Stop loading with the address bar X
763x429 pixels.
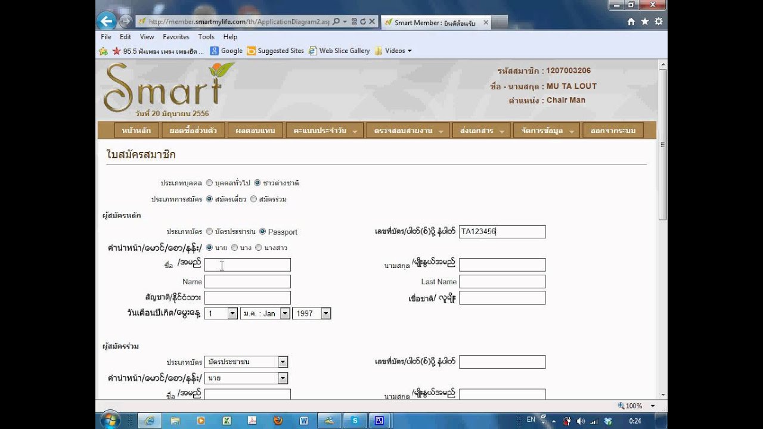pyautogui.click(x=372, y=21)
